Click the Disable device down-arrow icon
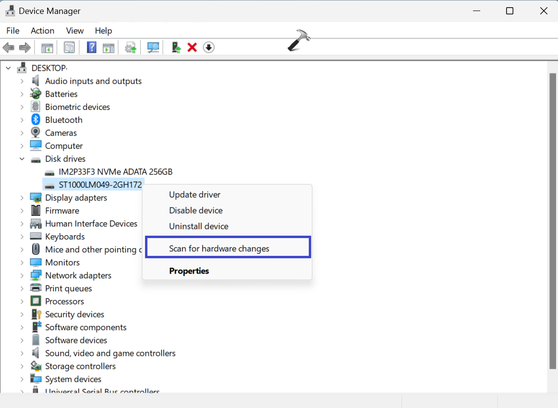 tap(208, 48)
